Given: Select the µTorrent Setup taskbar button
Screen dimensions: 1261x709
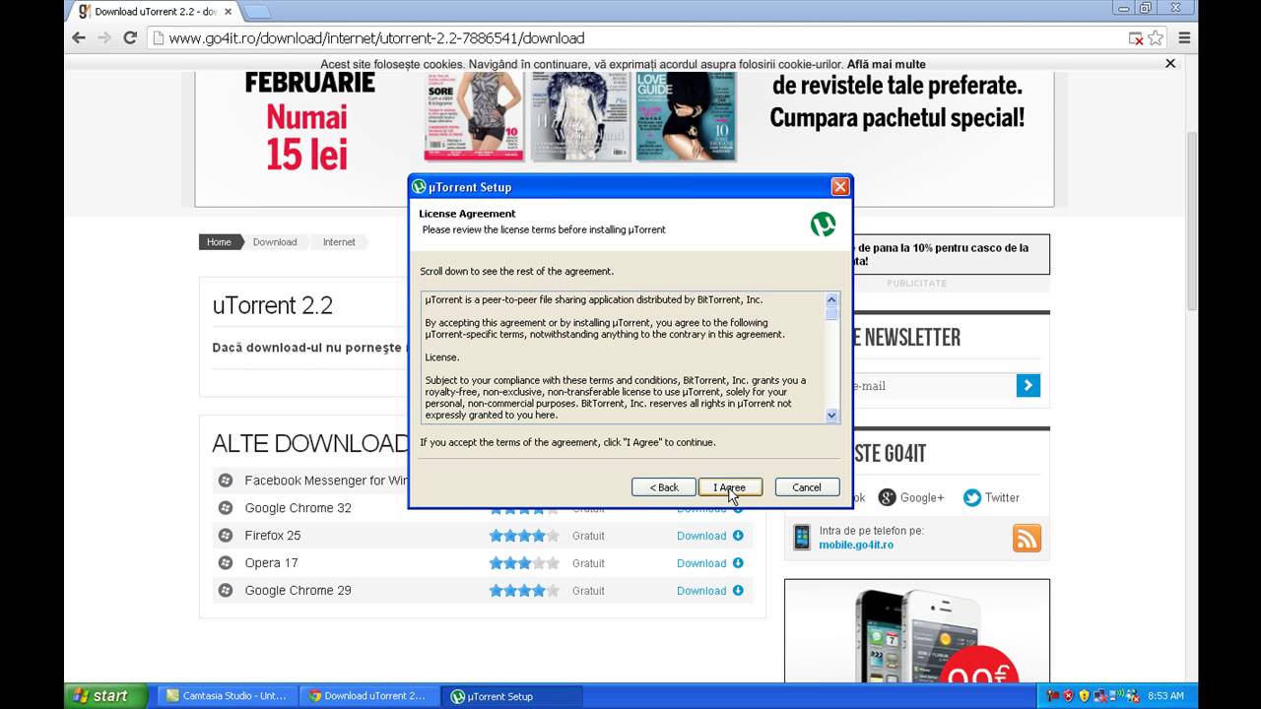Looking at the screenshot, I should point(512,696).
